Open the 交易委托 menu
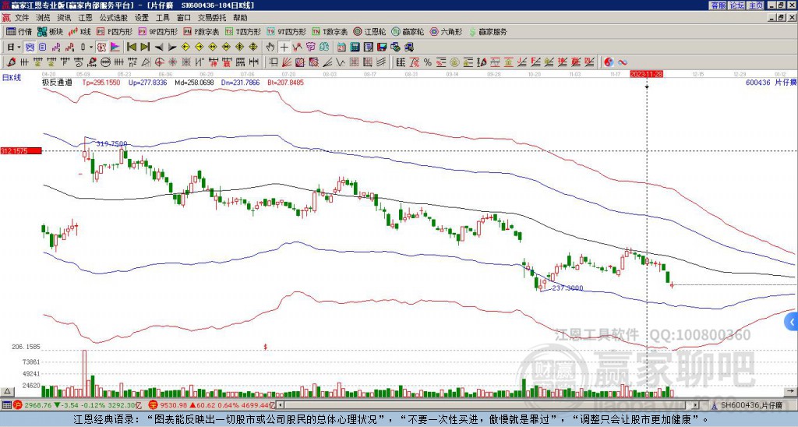 (212, 18)
